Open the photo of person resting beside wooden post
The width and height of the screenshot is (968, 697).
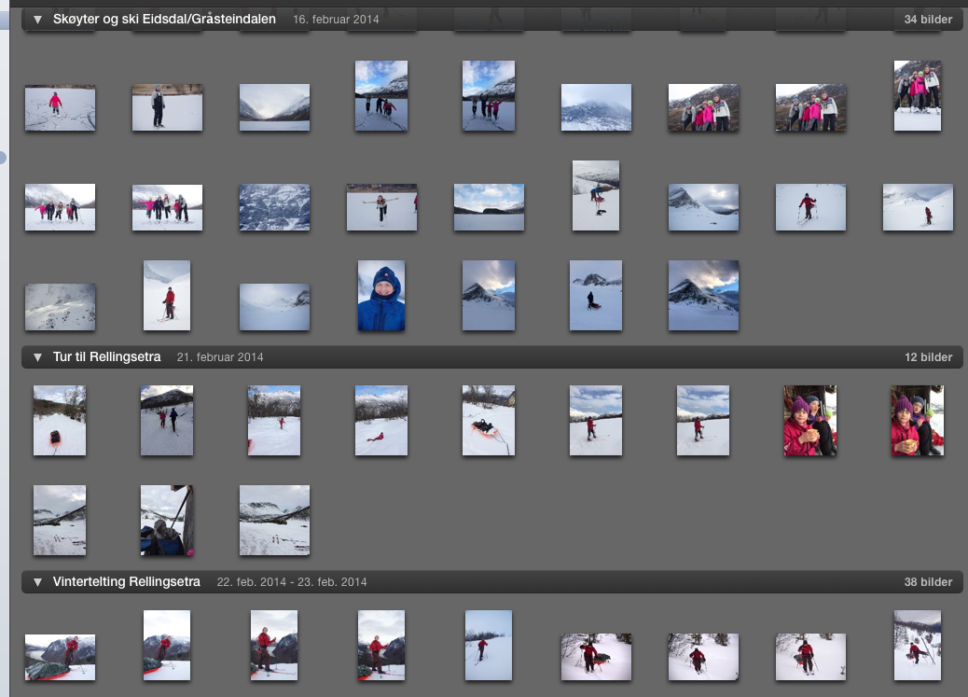[167, 520]
